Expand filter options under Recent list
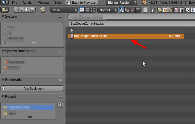 [x=4, y=117]
